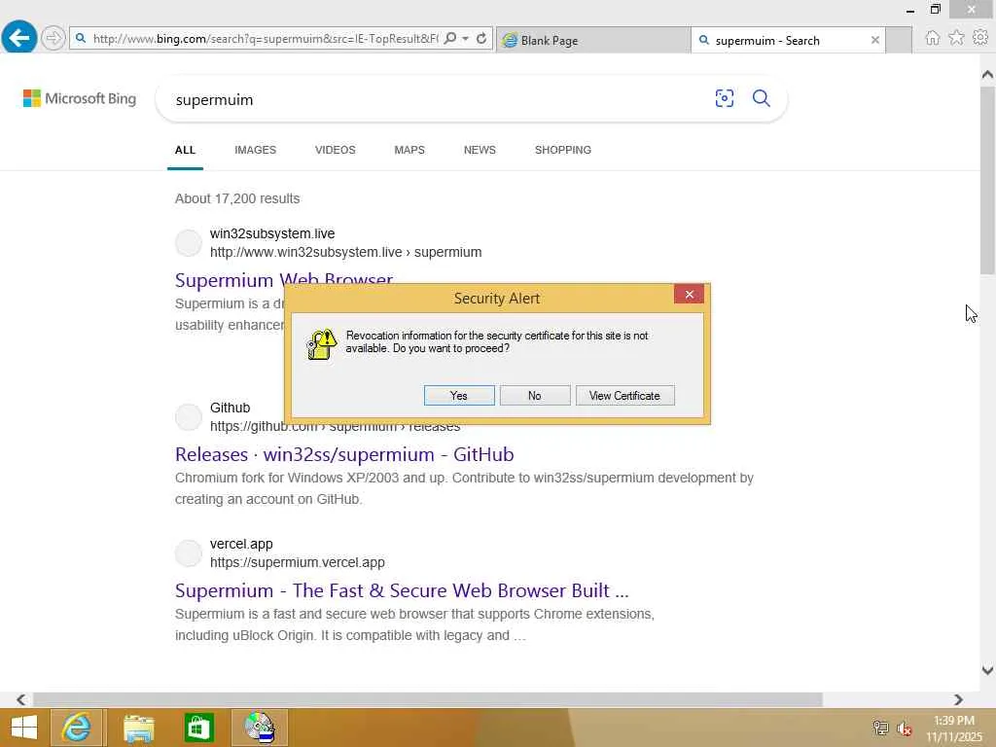This screenshot has width=996, height=747.
Task: Open Internet Explorer Home icon
Action: click(x=932, y=38)
